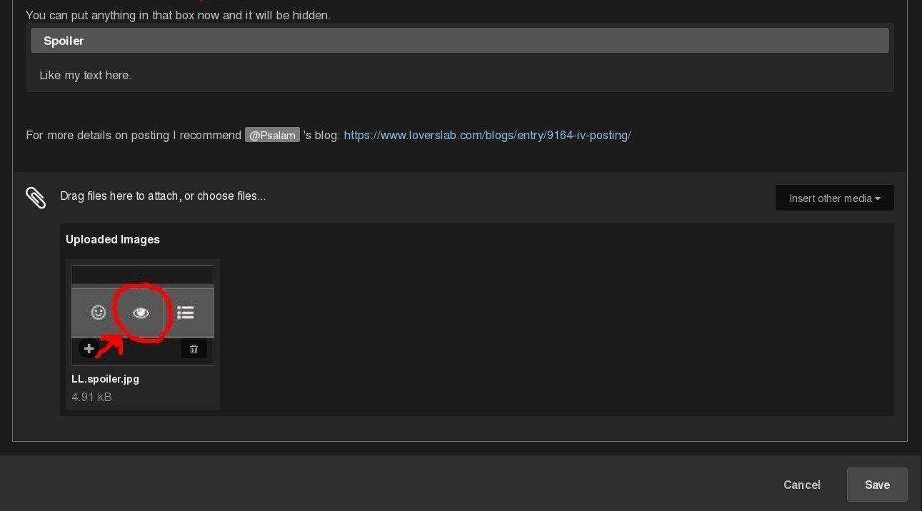Open the Insert other media dropdown

pos(834,198)
